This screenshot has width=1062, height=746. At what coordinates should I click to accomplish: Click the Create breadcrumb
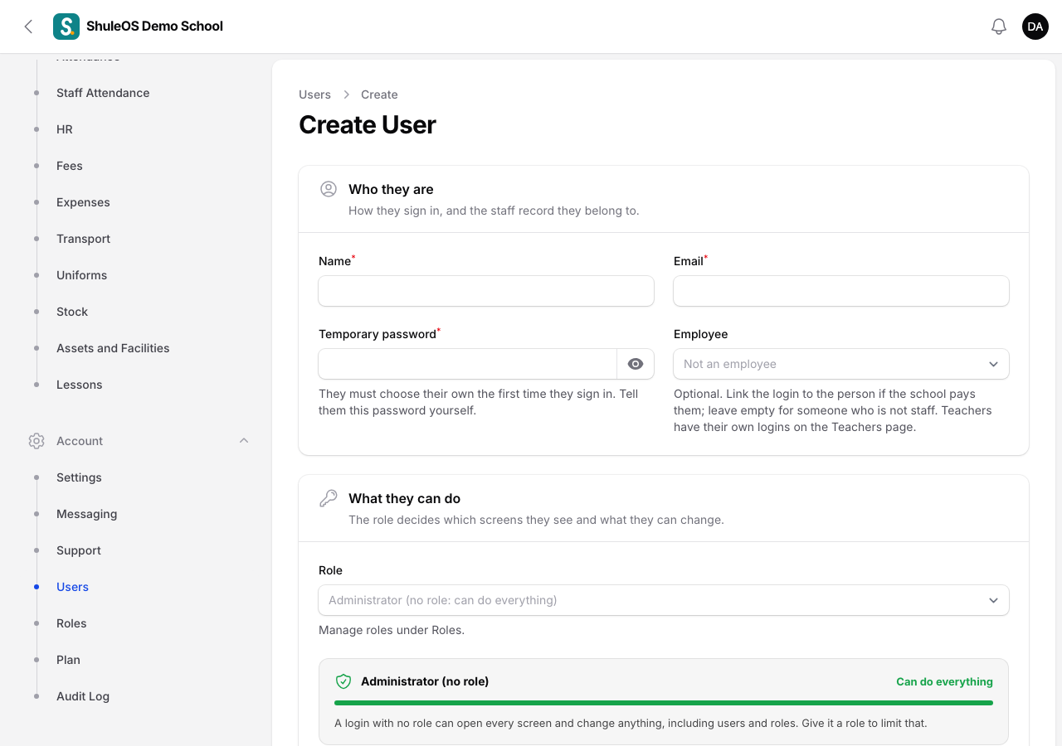click(379, 94)
